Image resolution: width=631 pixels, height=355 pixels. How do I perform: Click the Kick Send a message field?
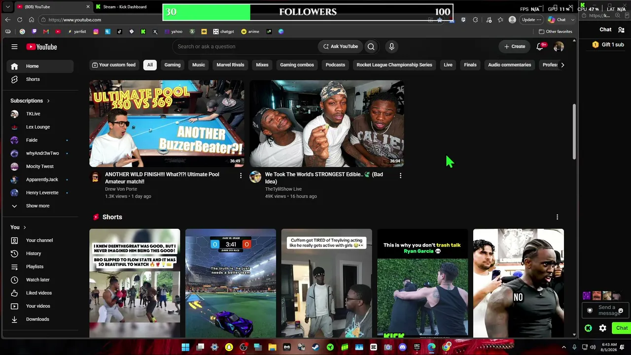[606, 311]
